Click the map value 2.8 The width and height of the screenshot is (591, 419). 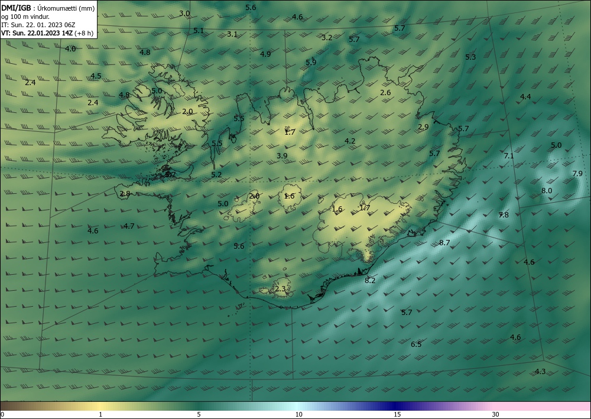tap(125, 194)
